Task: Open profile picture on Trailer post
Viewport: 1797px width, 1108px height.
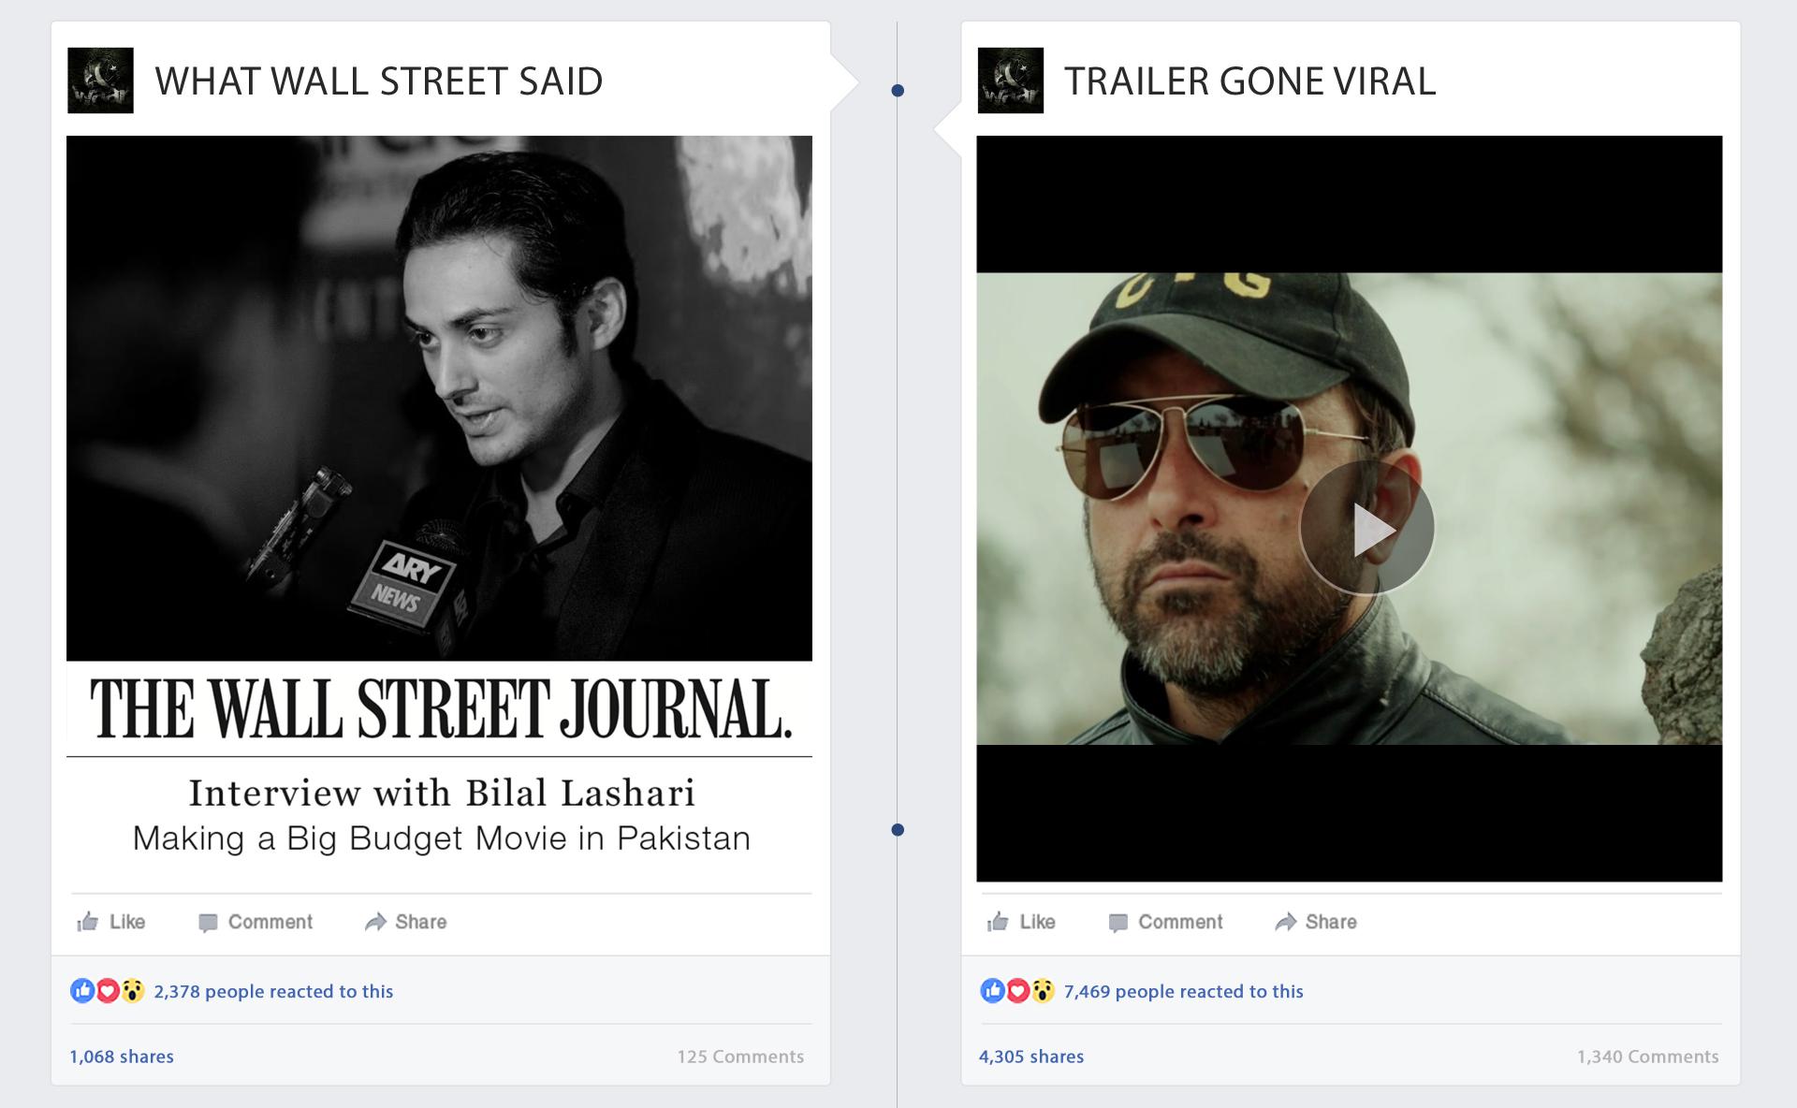Action: [1010, 80]
